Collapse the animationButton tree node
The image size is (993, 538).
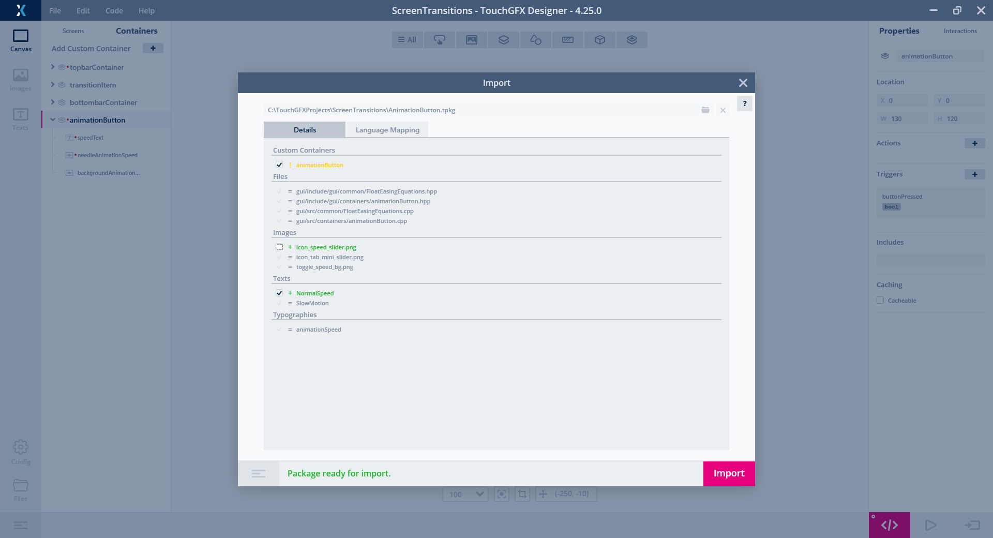point(53,120)
